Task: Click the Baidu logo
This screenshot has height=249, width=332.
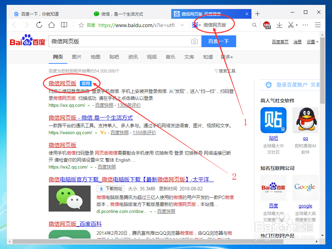Action: (27, 40)
